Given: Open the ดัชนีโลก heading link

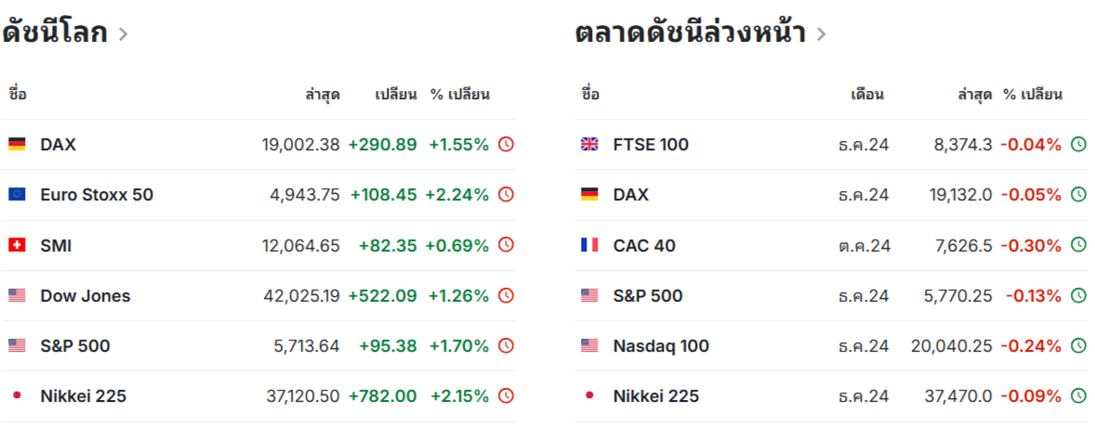Looking at the screenshot, I should tap(55, 32).
